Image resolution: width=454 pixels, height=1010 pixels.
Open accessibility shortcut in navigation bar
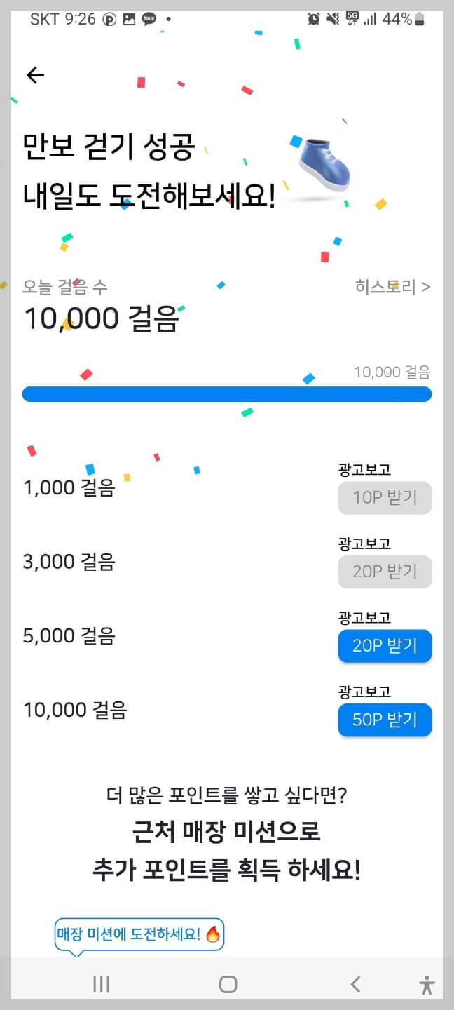pyautogui.click(x=427, y=984)
